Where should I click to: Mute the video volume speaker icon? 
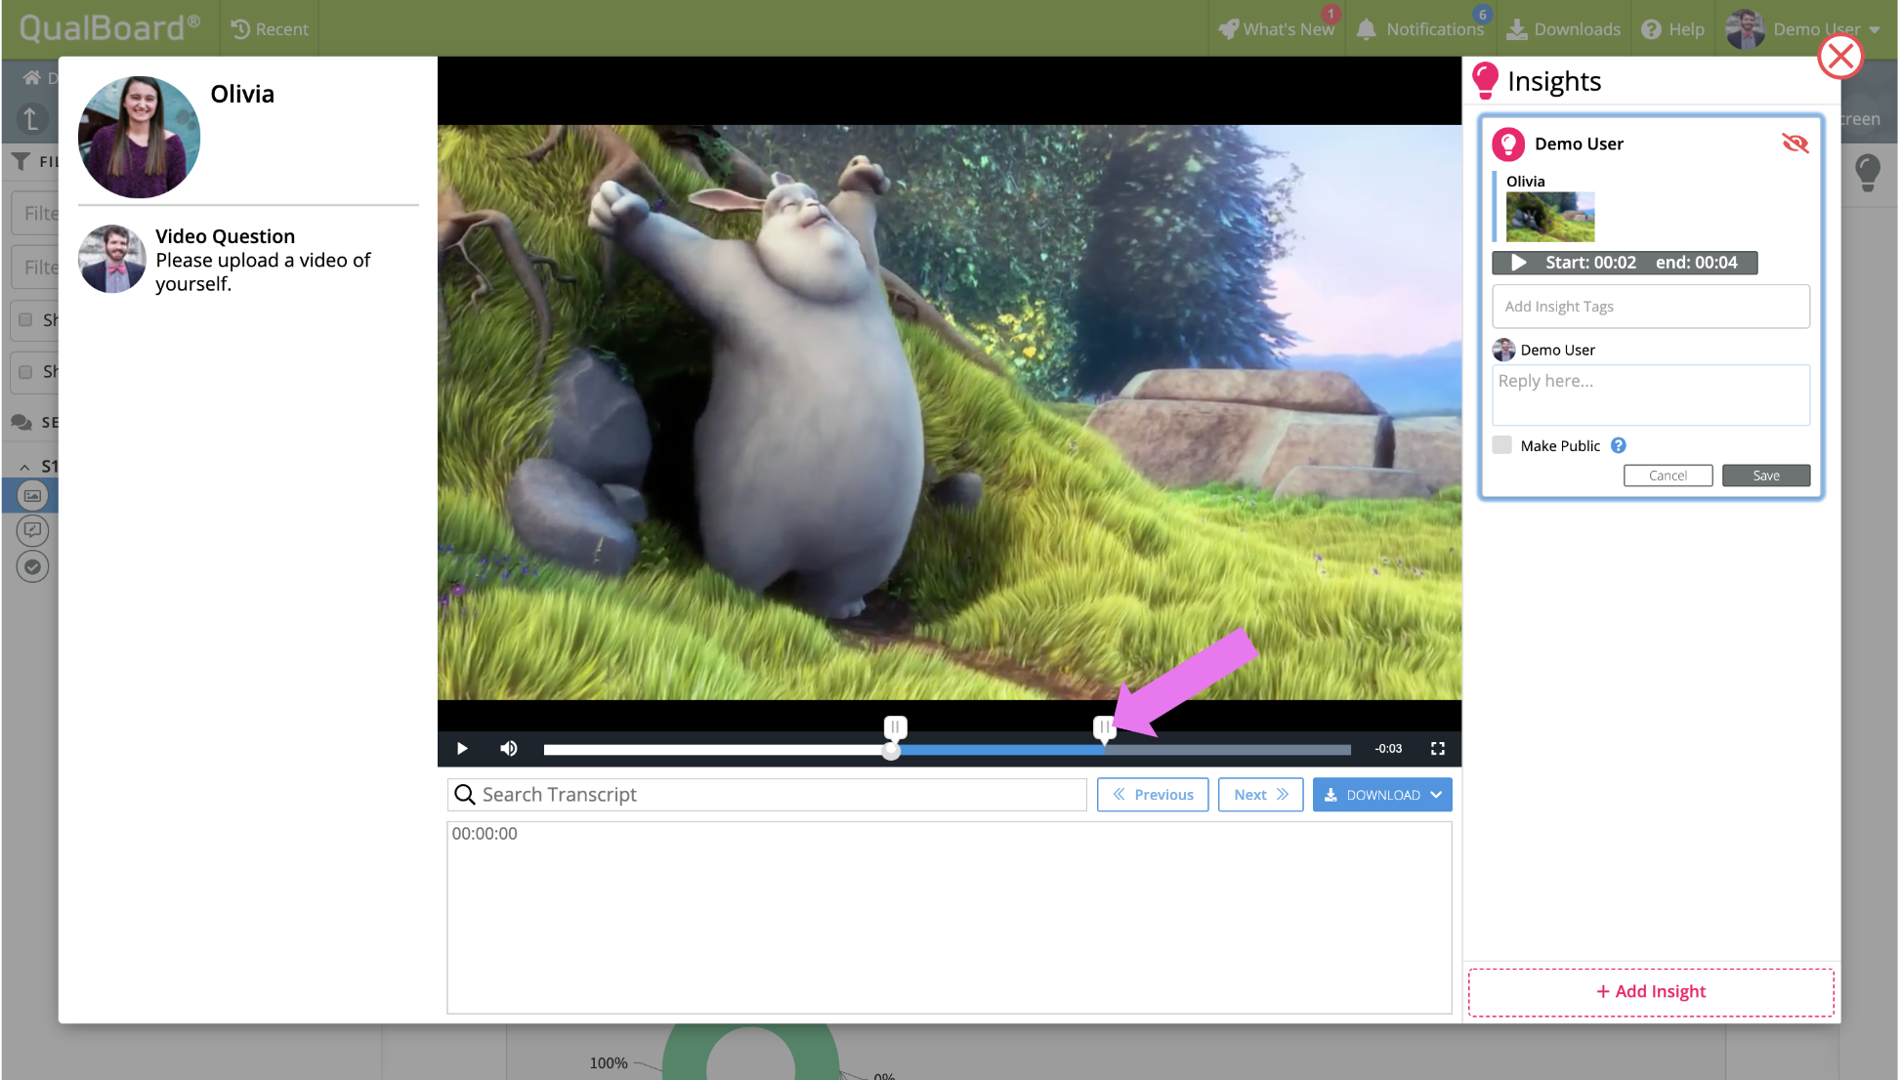pos(509,749)
